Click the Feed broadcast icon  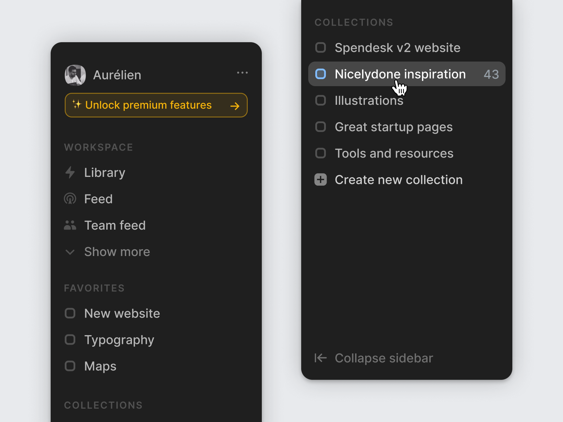coord(70,199)
